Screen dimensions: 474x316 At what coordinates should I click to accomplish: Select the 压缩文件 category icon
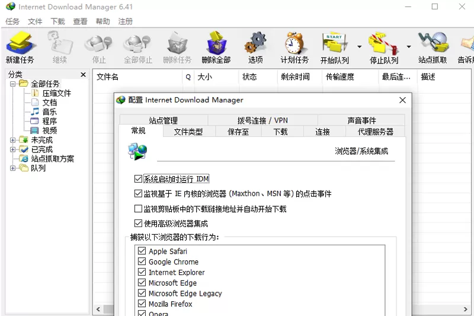tap(35, 93)
